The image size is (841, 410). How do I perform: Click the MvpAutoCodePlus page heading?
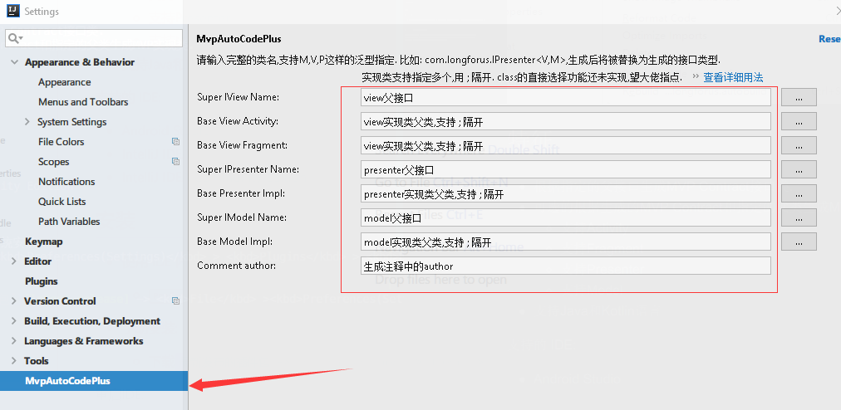239,38
